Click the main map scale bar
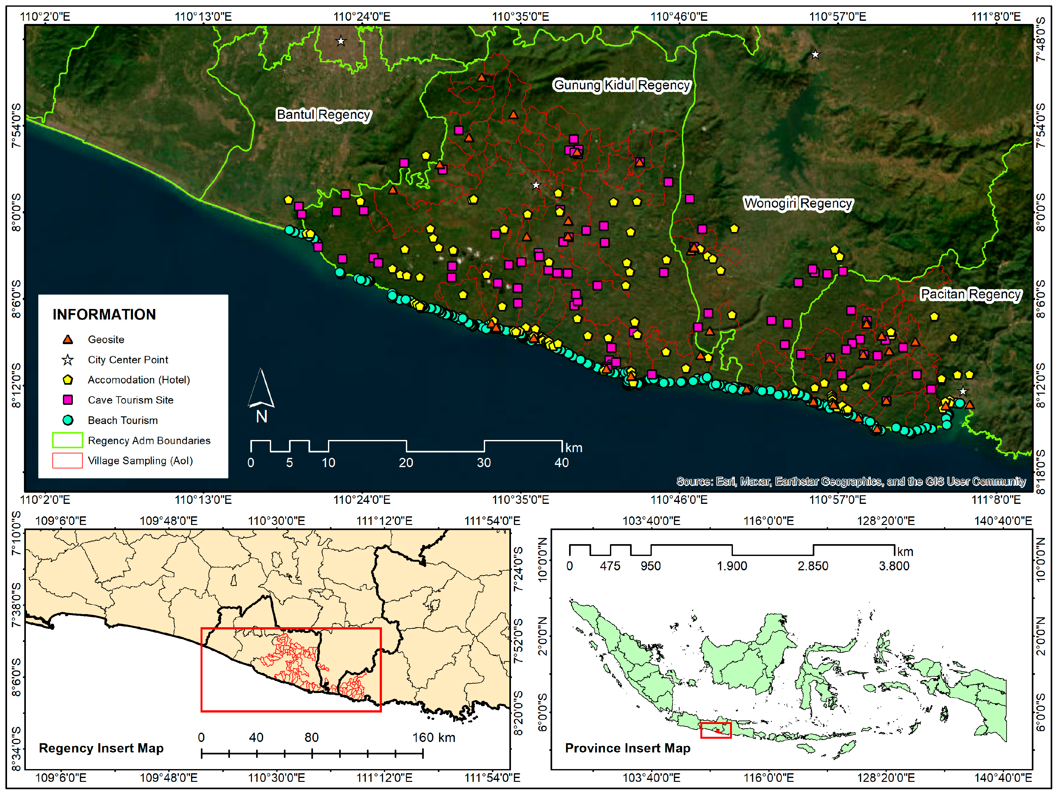The height and width of the screenshot is (794, 1058). (x=407, y=446)
